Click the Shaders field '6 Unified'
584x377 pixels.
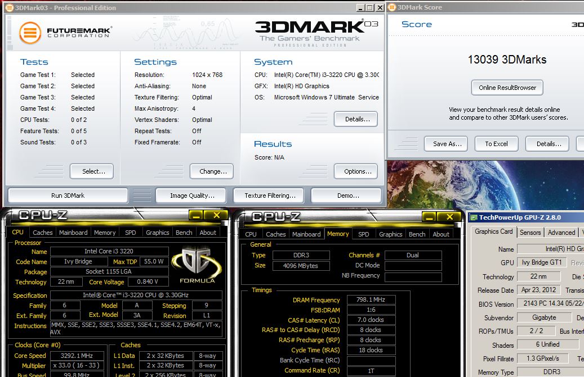click(x=547, y=344)
